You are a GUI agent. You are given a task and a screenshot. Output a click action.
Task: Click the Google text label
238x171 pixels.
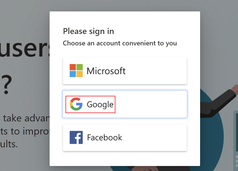[100, 104]
